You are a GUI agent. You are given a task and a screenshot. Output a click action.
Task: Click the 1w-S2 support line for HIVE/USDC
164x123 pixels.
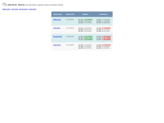point(85,46)
